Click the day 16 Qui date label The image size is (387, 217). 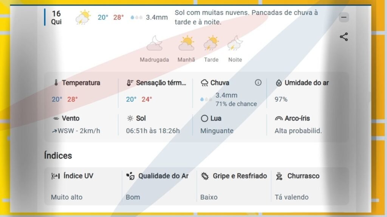[56, 18]
